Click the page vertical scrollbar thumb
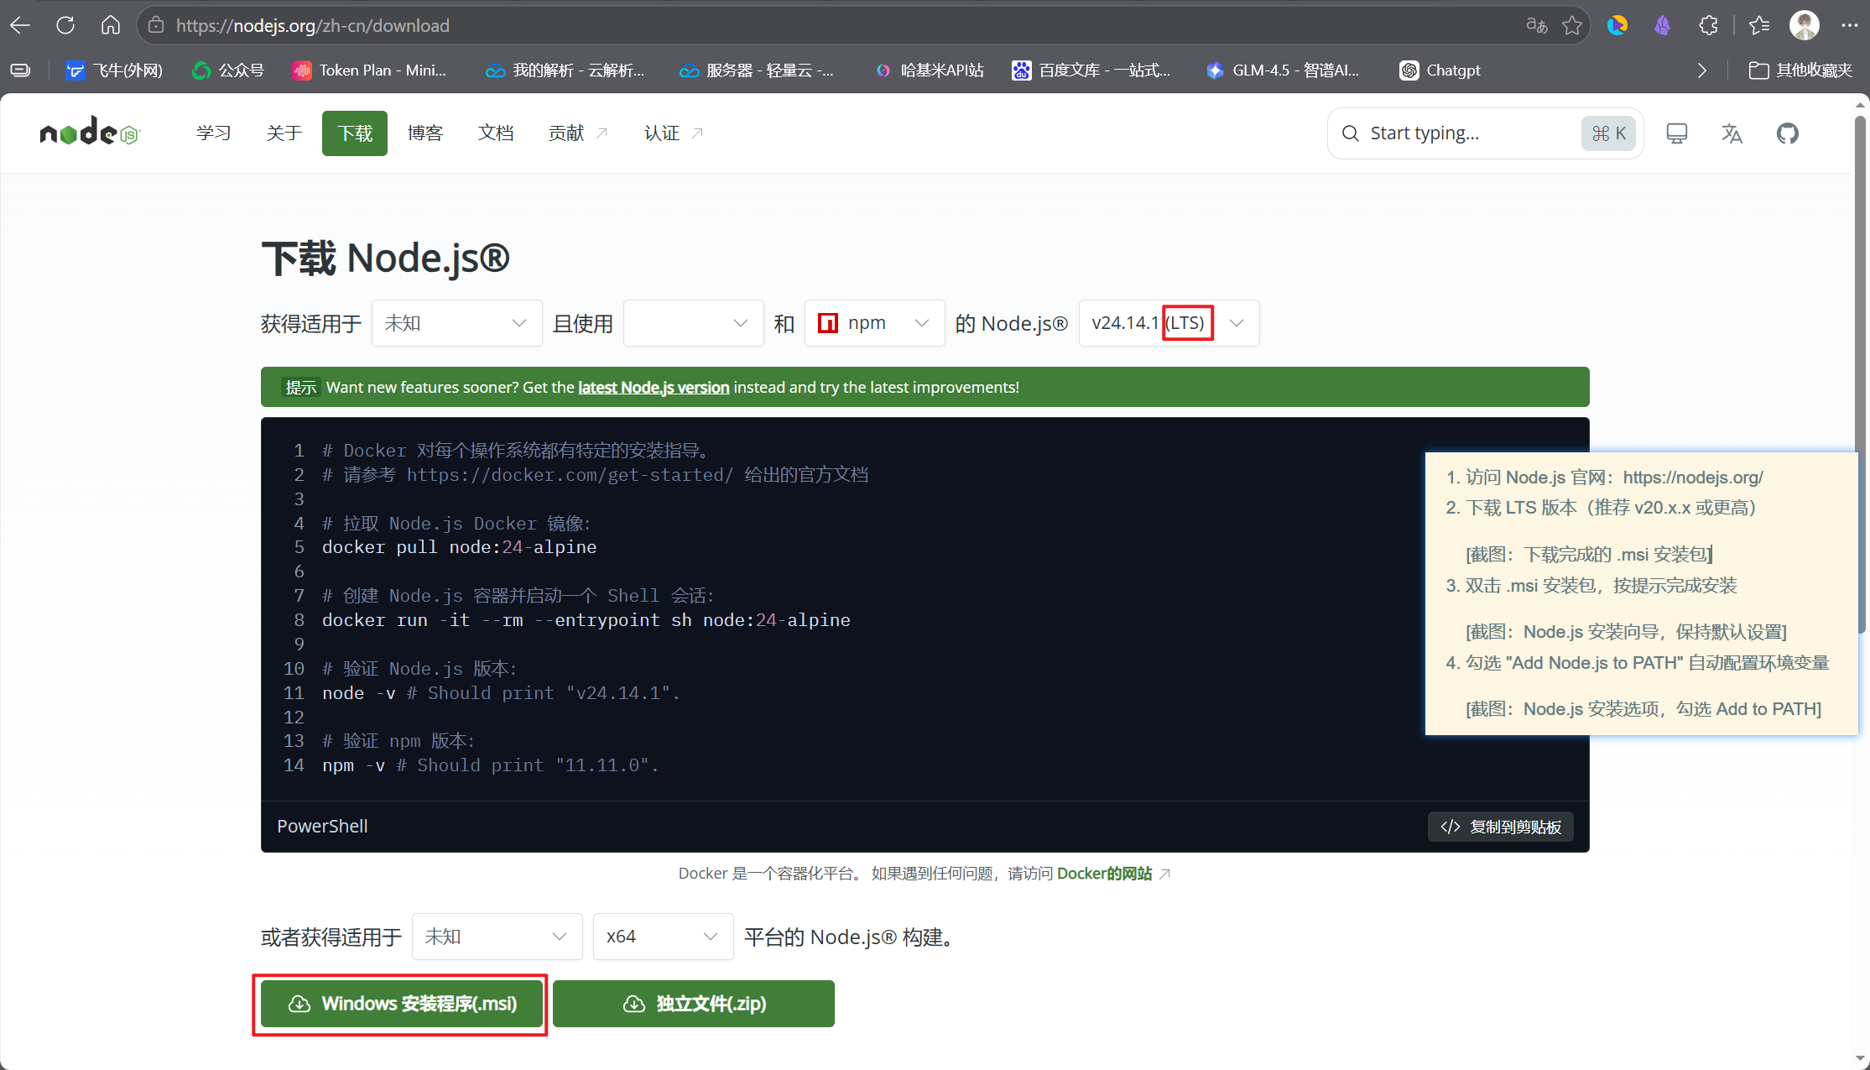The height and width of the screenshot is (1070, 1870). [x=1861, y=373]
